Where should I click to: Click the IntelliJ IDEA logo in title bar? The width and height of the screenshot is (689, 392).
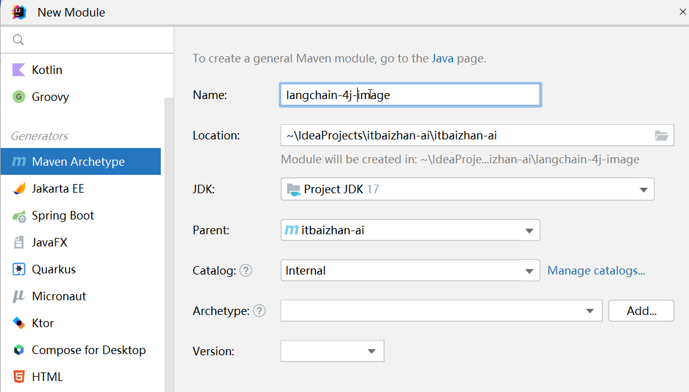pyautogui.click(x=19, y=12)
